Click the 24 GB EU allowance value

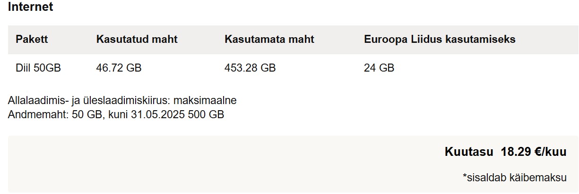click(x=379, y=68)
